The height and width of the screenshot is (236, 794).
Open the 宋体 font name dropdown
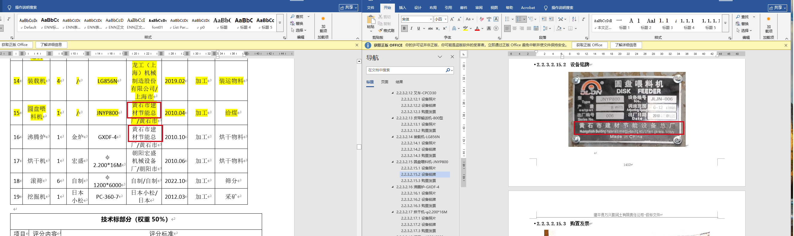(431, 19)
